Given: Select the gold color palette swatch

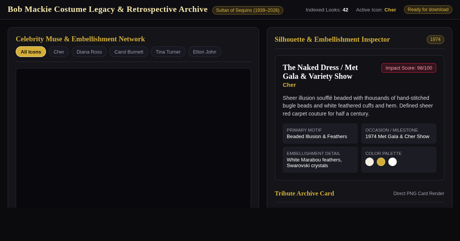Looking at the screenshot, I should pyautogui.click(x=381, y=162).
